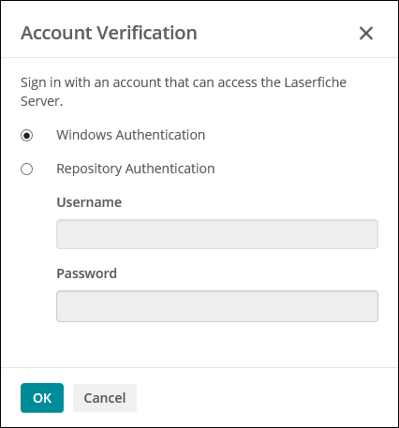Close the Account Verification dialog with X
The image size is (399, 428).
[x=366, y=33]
